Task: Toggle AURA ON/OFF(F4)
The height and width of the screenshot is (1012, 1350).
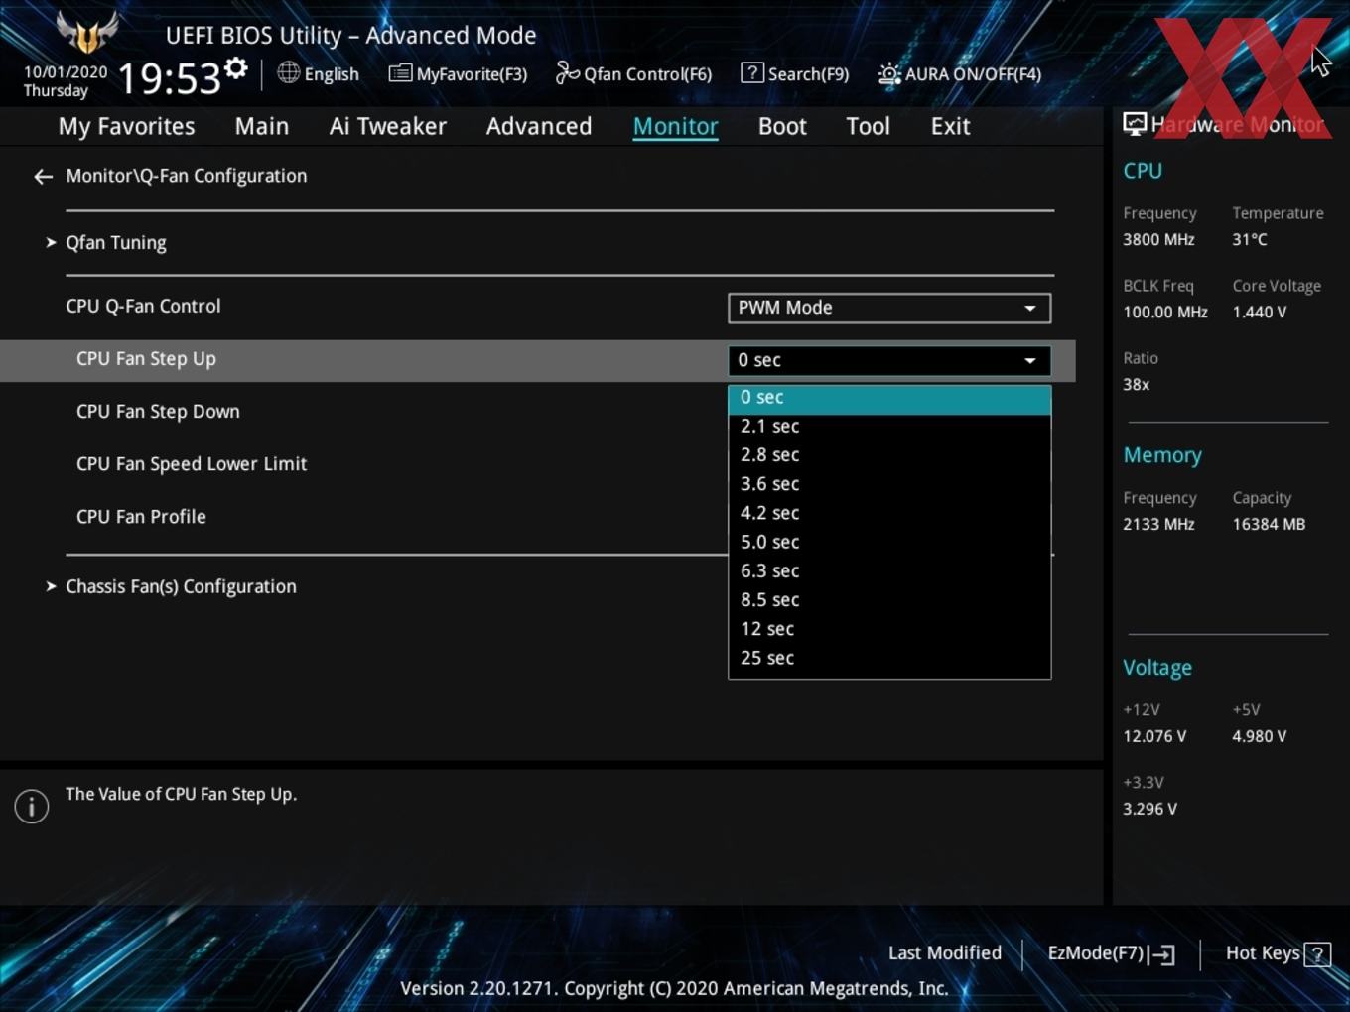Action: click(x=960, y=73)
